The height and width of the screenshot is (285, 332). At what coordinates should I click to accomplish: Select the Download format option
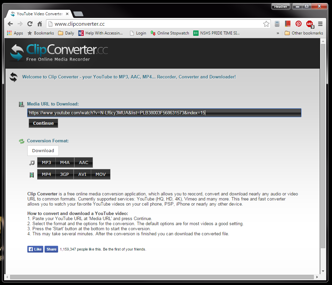tap(43, 151)
